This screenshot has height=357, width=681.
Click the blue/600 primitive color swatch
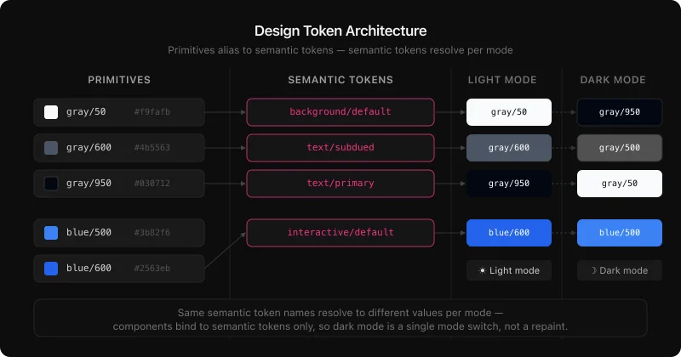pyautogui.click(x=51, y=268)
